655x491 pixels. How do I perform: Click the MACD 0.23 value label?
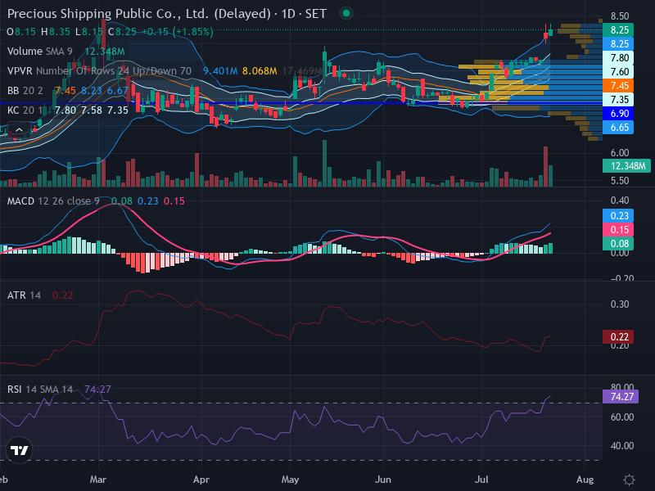[x=618, y=216]
